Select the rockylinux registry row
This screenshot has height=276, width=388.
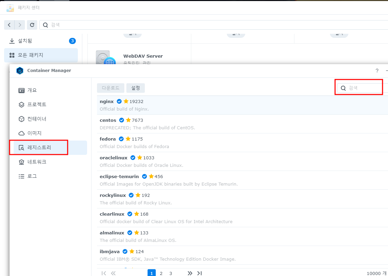tap(242, 199)
